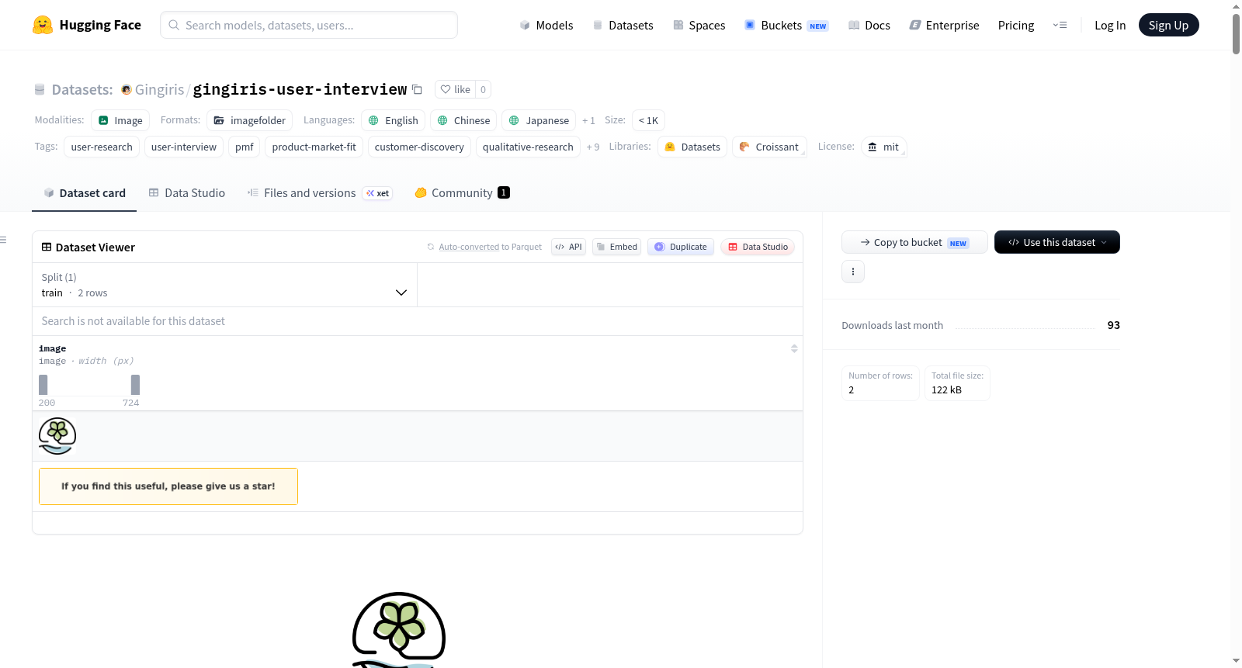This screenshot has height=668, width=1242.
Task: Open the left sidebar table of contents icon
Action: (x=4, y=240)
